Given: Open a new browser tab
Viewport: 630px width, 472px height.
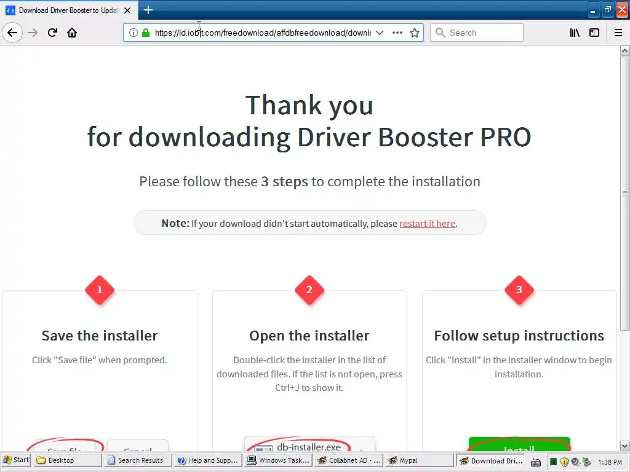Looking at the screenshot, I should click(x=148, y=10).
